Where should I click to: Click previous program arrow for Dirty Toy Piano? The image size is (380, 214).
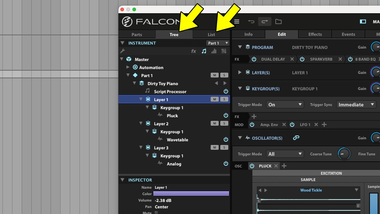(216, 83)
